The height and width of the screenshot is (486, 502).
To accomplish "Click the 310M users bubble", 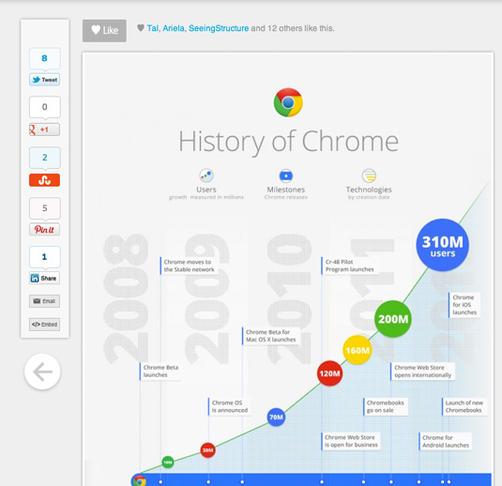I will (443, 245).
